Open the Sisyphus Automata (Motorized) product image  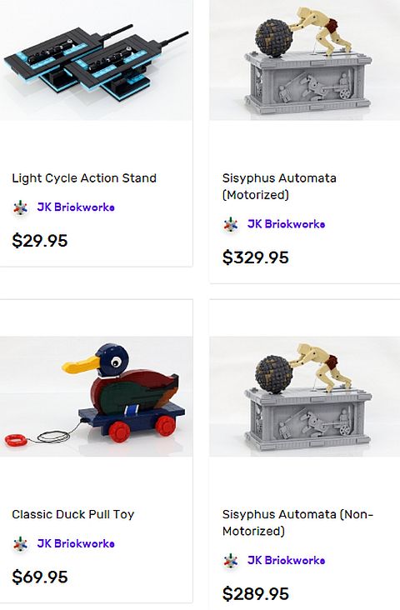(305, 60)
